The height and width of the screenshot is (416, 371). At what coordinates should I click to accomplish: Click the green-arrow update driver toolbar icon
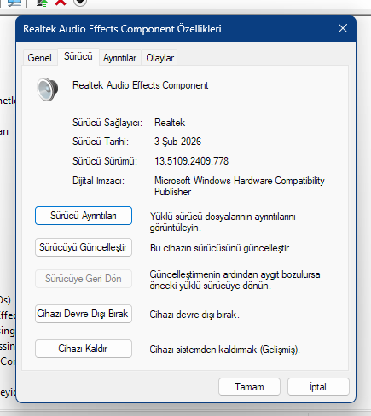tap(42, 3)
